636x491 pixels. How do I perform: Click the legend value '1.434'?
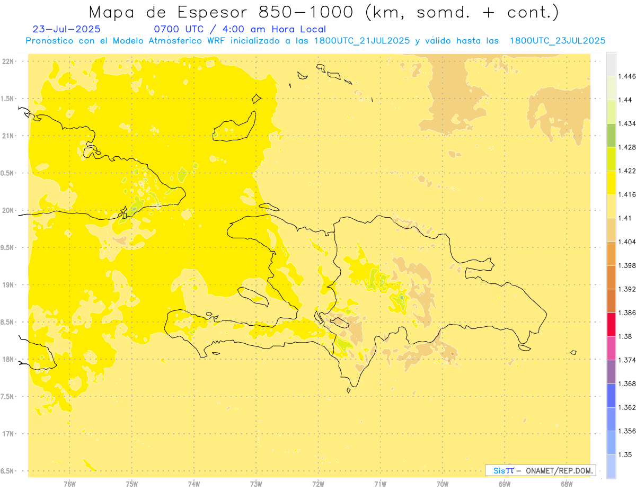pos(627,123)
